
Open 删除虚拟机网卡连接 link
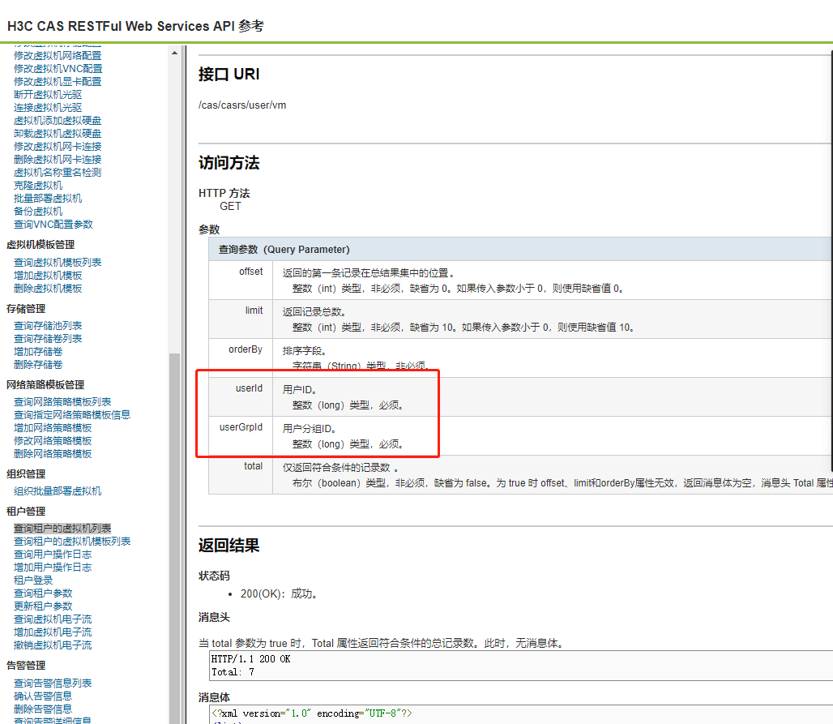[58, 160]
